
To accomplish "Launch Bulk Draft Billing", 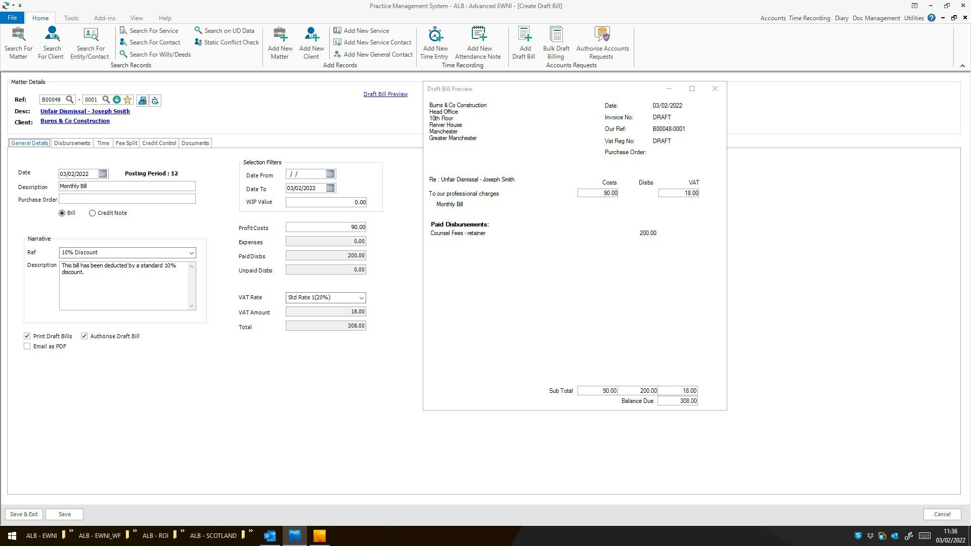I will [x=555, y=43].
